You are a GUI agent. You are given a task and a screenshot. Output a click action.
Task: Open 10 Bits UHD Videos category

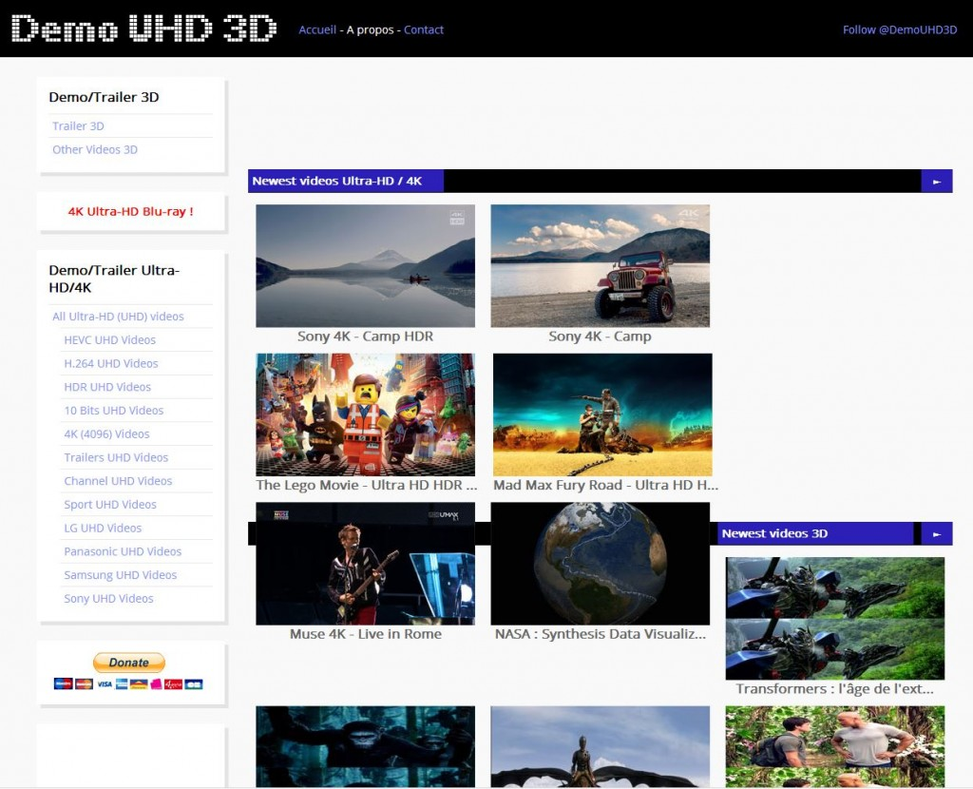114,411
